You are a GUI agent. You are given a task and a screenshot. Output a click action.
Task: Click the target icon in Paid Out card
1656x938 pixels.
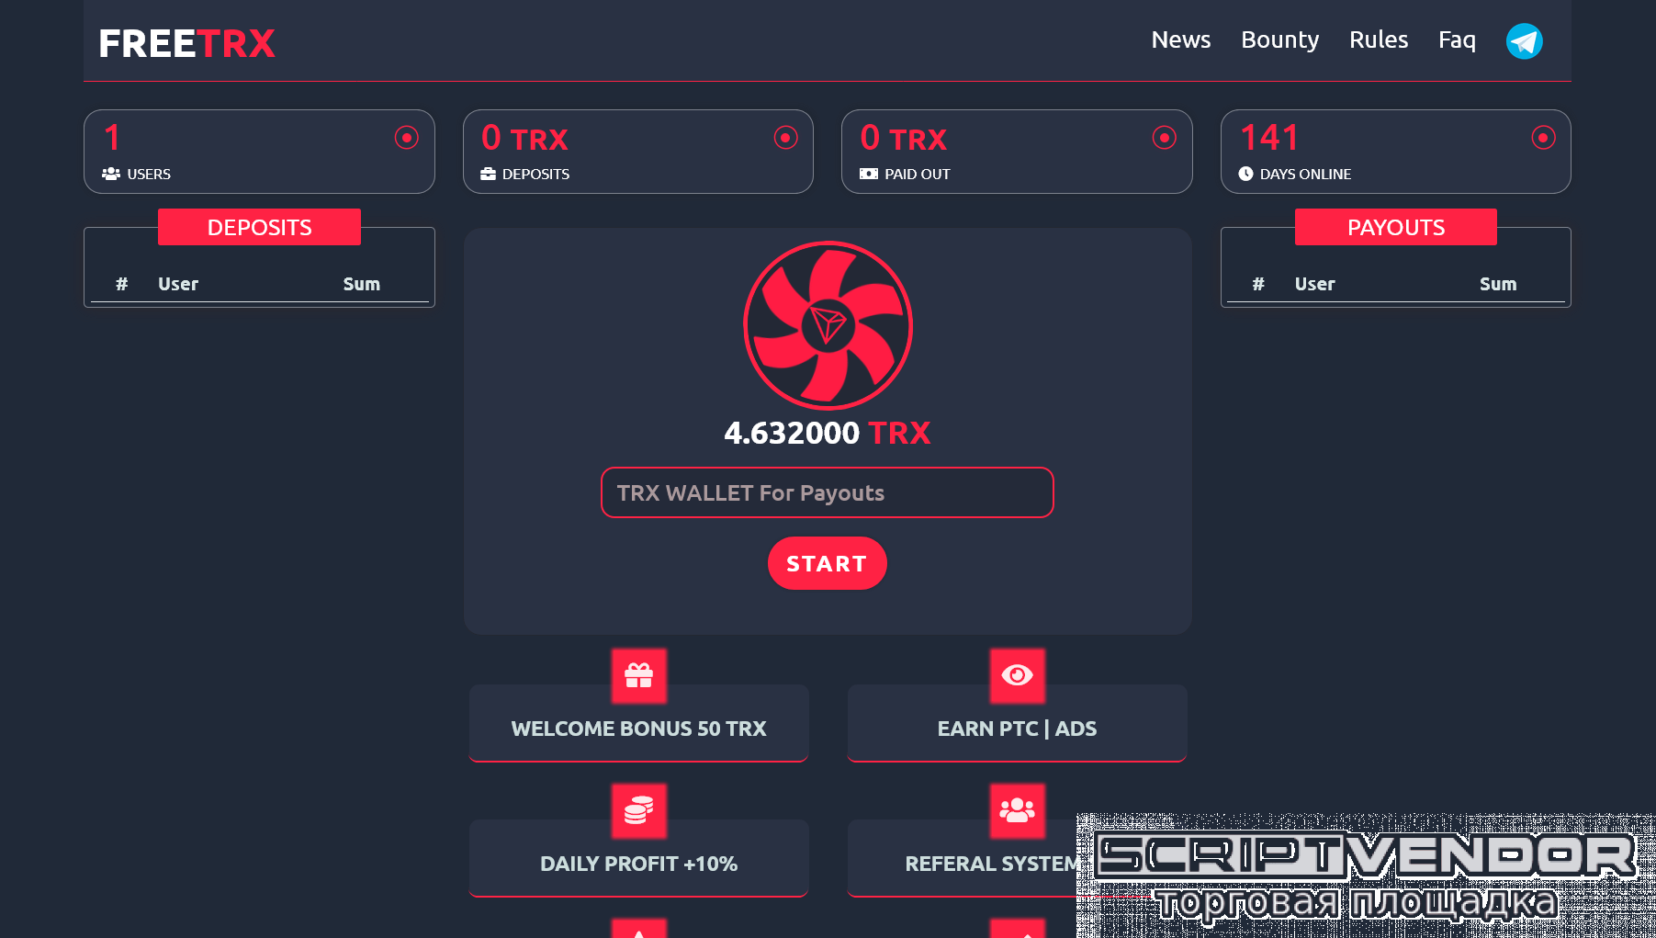tap(1164, 138)
